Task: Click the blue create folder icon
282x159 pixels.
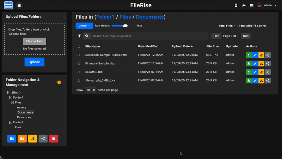Action: [12, 139]
